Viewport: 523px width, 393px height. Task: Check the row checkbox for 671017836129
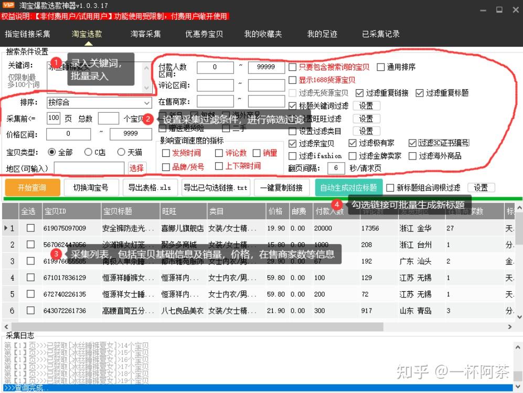pyautogui.click(x=30, y=278)
